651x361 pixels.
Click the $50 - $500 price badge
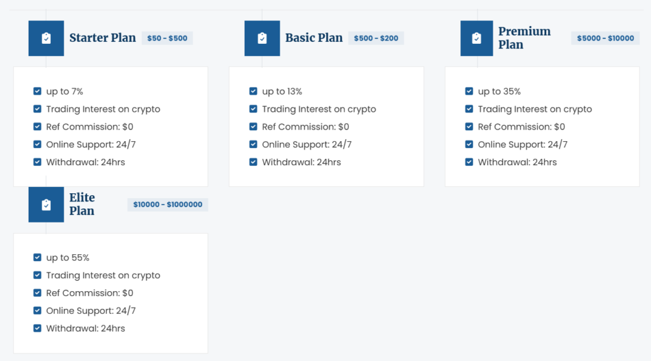coord(167,38)
